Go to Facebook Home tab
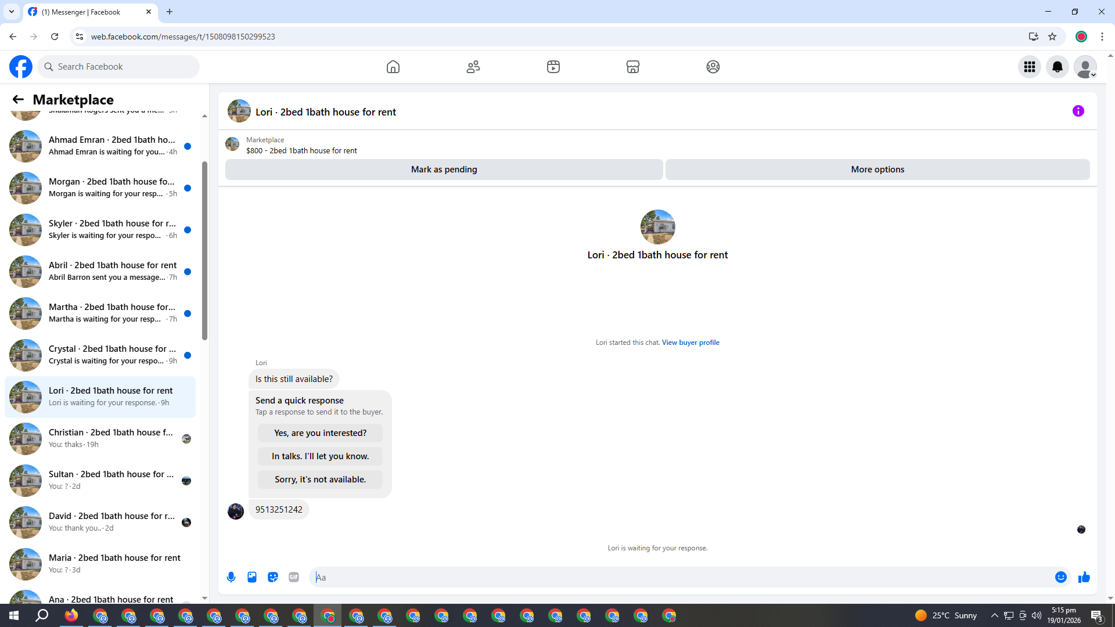This screenshot has height=627, width=1115. coord(393,67)
